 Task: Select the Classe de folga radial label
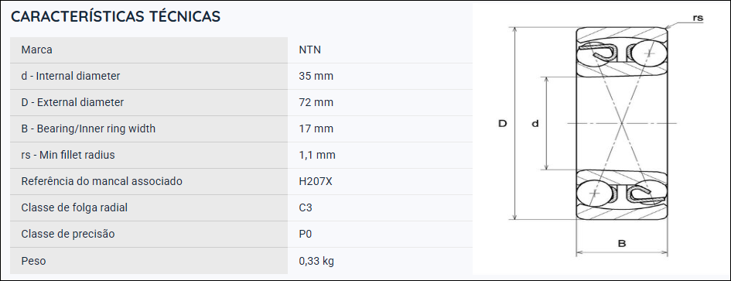(74, 207)
